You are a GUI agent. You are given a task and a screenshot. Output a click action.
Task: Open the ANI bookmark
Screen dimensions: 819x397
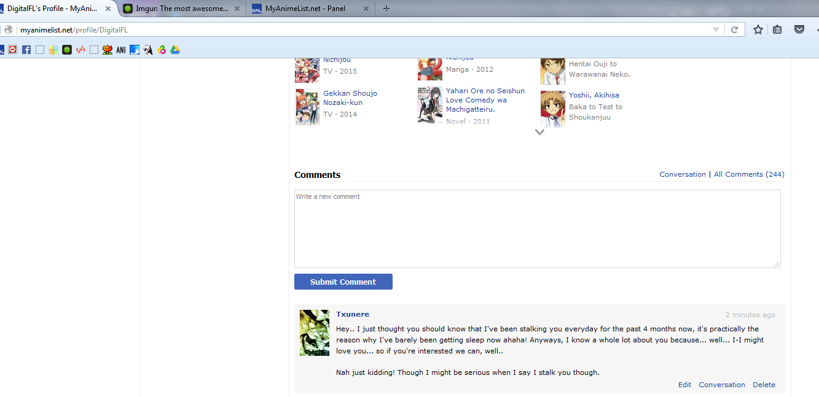tap(121, 50)
